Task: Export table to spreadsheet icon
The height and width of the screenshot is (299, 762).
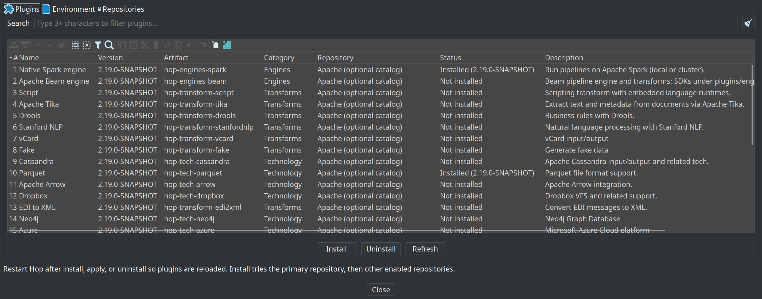Action: pyautogui.click(x=216, y=45)
